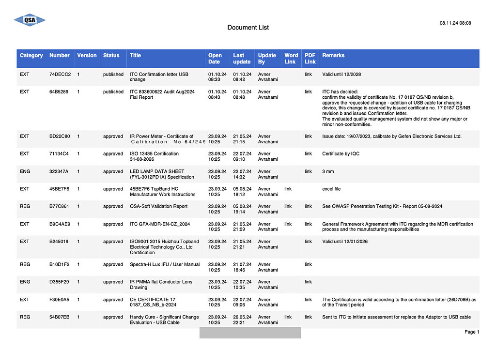The height and width of the screenshot is (350, 496).
Task: Click the QSA logo in the top-left corner
Action: coord(29,20)
